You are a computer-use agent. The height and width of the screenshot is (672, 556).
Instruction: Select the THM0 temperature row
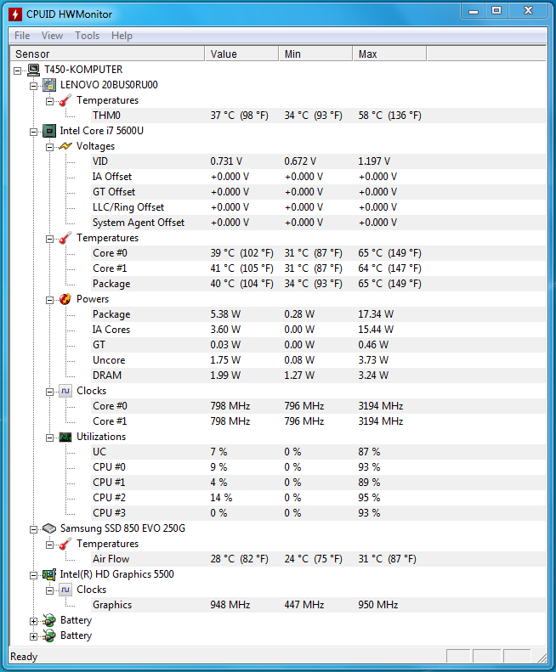pos(106,116)
